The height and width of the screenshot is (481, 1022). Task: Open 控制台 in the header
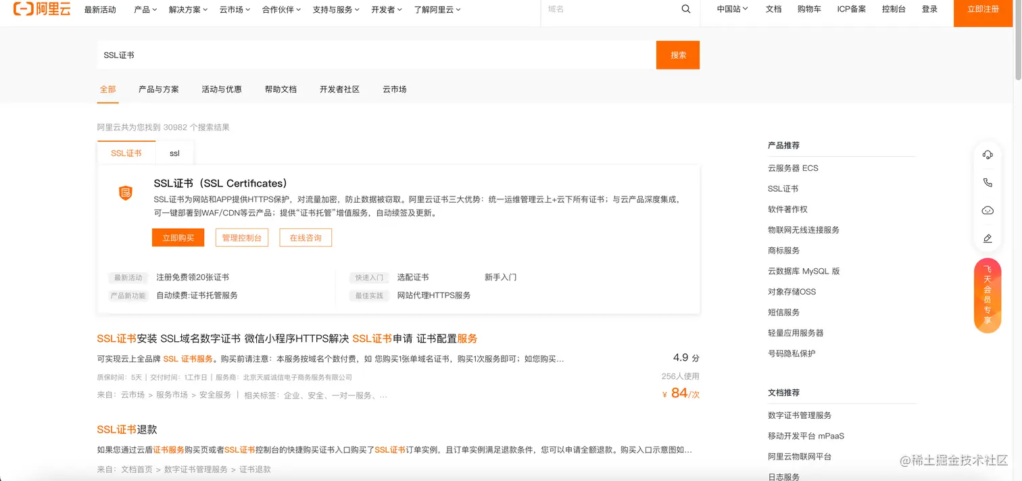(894, 9)
